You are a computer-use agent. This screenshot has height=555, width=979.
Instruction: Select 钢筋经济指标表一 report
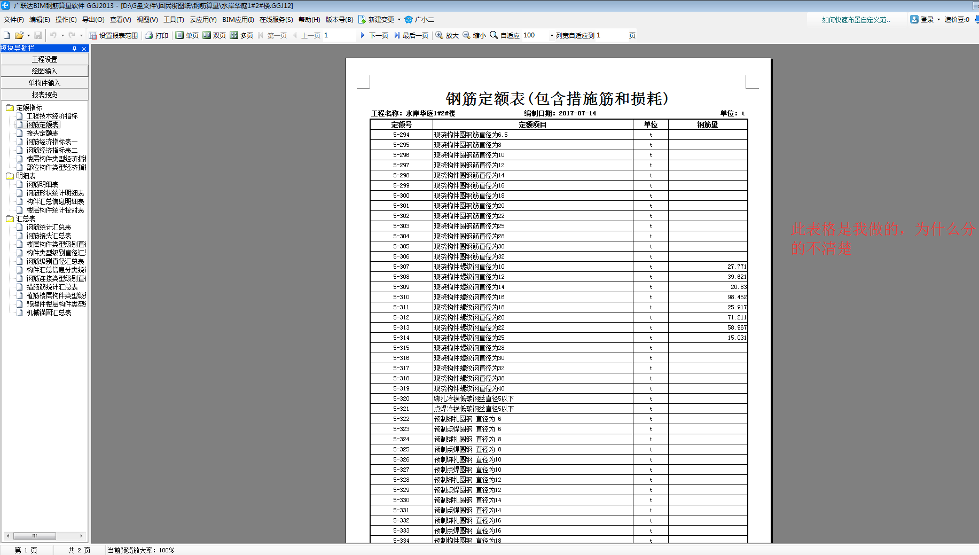52,142
